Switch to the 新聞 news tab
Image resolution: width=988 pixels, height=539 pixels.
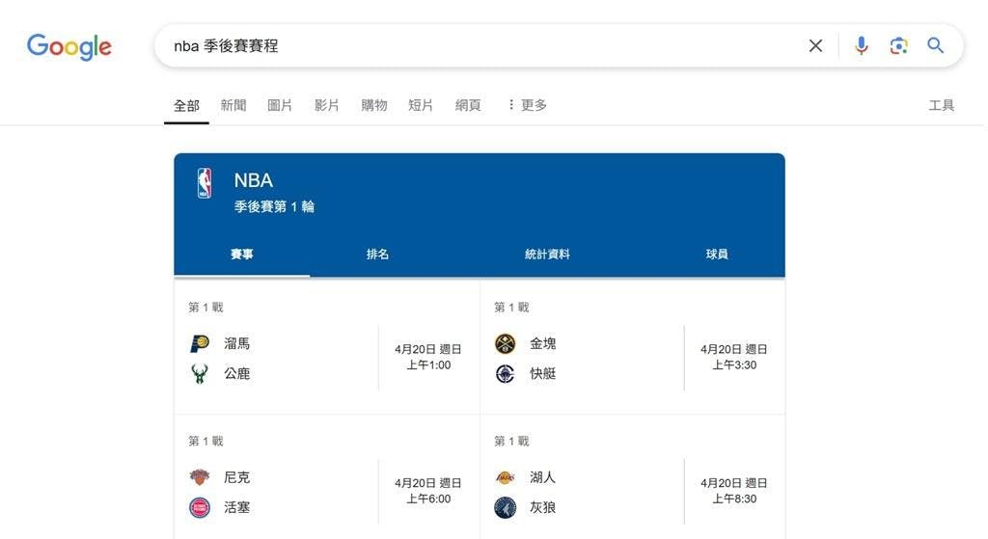coord(233,105)
